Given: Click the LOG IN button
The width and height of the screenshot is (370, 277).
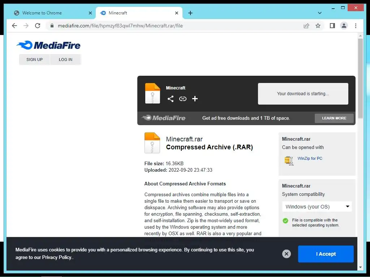Looking at the screenshot, I should tap(66, 60).
